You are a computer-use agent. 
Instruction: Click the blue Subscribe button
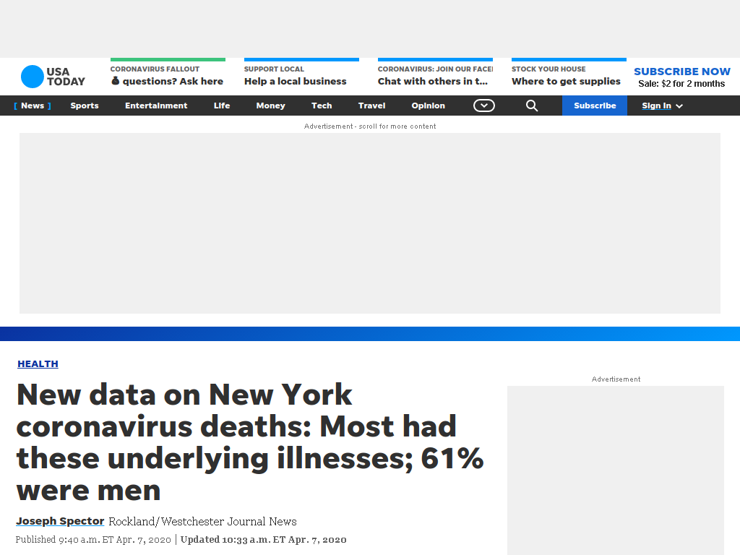[595, 106]
